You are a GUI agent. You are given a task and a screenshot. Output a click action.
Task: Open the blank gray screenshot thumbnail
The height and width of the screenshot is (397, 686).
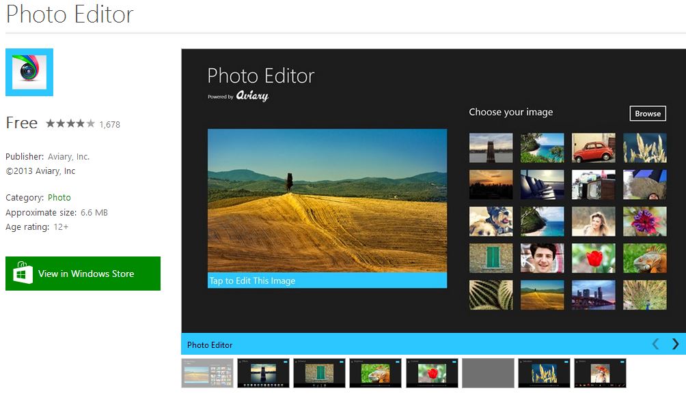488,373
